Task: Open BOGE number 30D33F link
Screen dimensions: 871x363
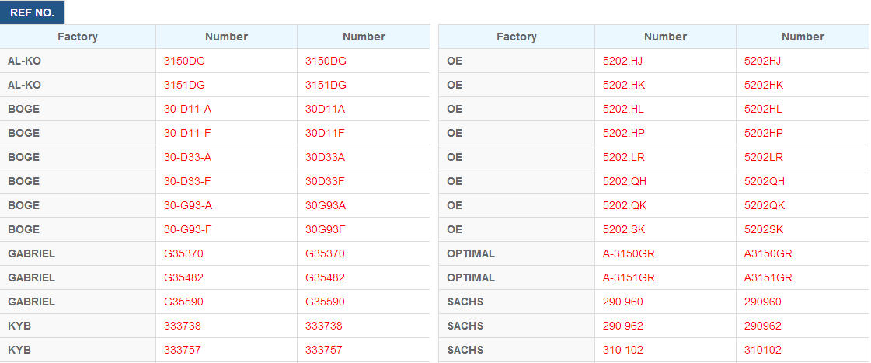Action: 325,181
